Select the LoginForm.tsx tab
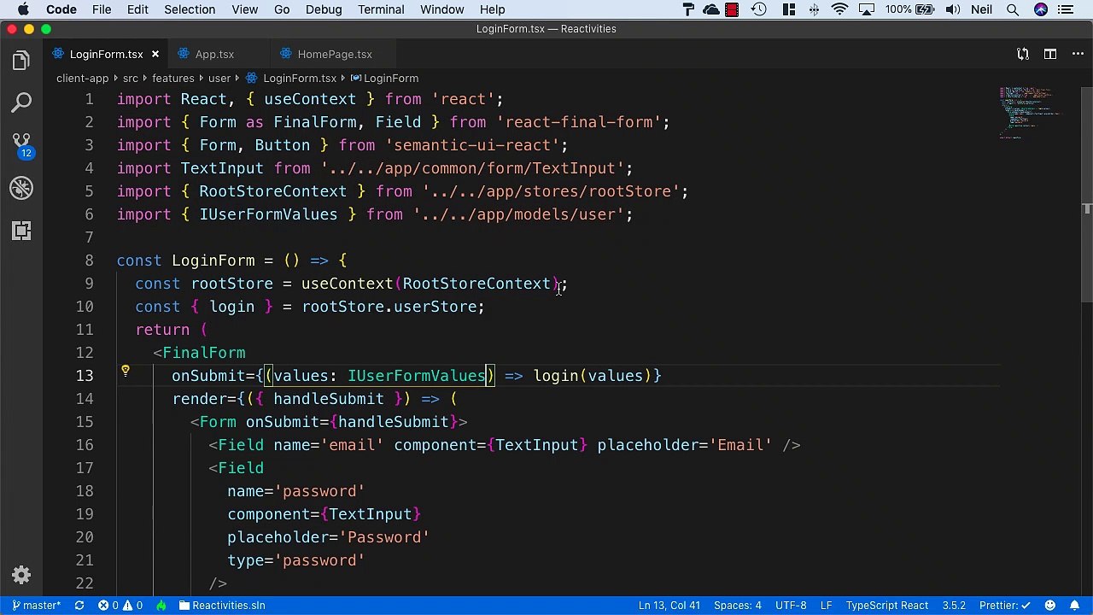The image size is (1093, 615). point(106,54)
